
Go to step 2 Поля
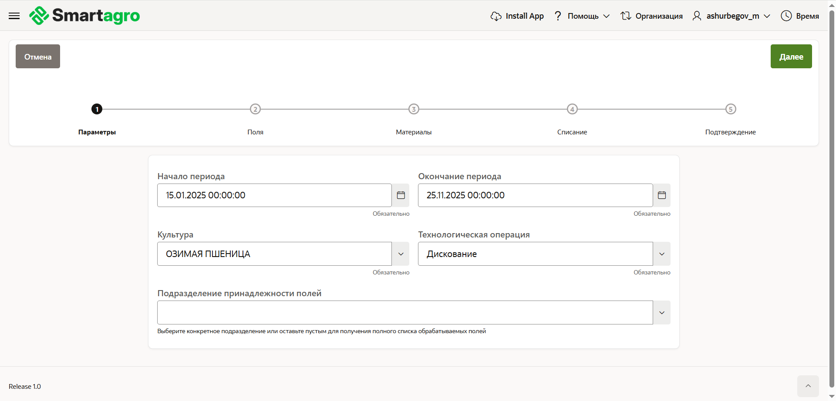[x=255, y=109]
